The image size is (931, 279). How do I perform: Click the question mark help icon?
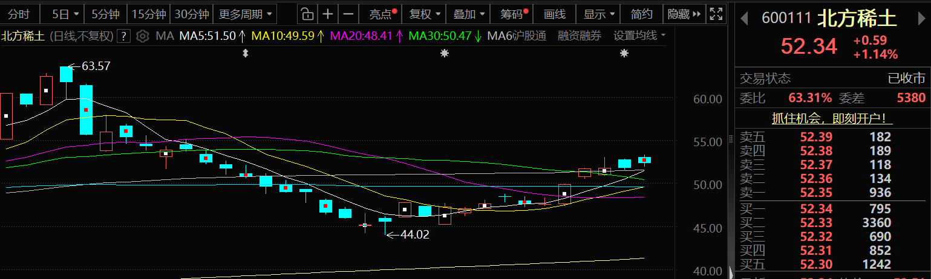coord(123,36)
